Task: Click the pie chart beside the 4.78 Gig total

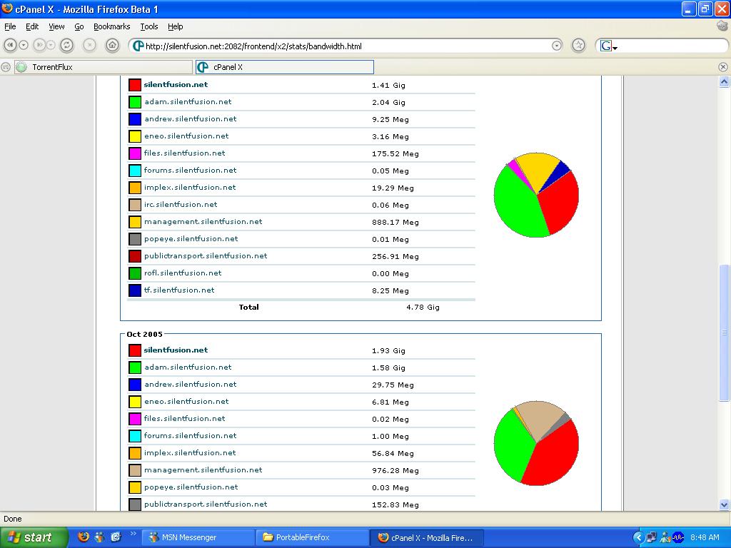Action: pos(536,195)
